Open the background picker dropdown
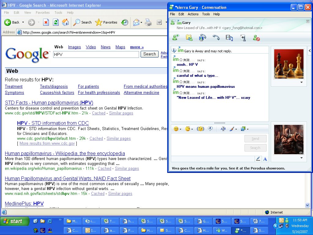This screenshot has width=313, height=235. click(248, 129)
